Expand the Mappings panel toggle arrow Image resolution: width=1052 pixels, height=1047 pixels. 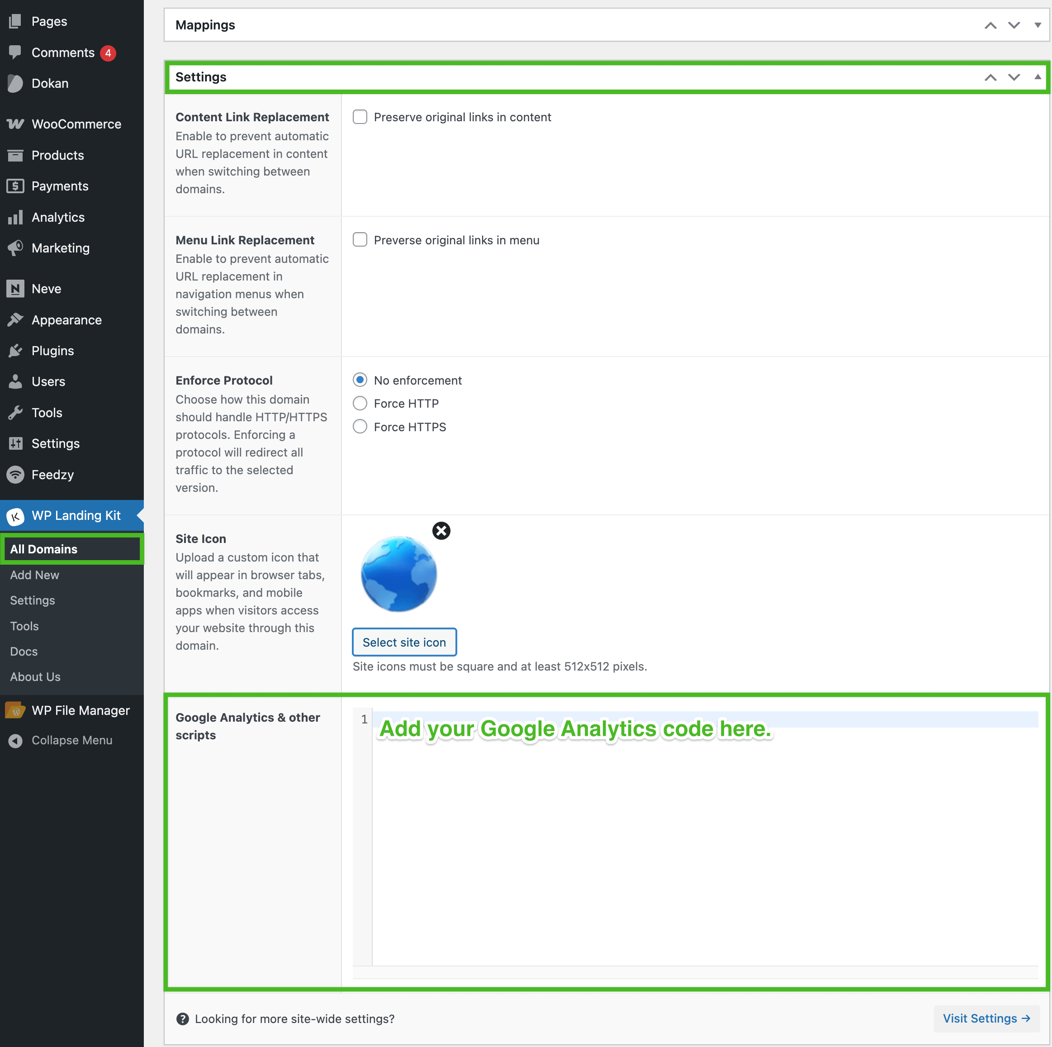pos(1037,26)
